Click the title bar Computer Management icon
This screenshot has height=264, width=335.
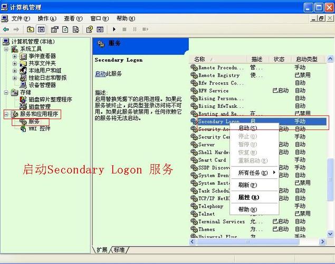coord(4,7)
